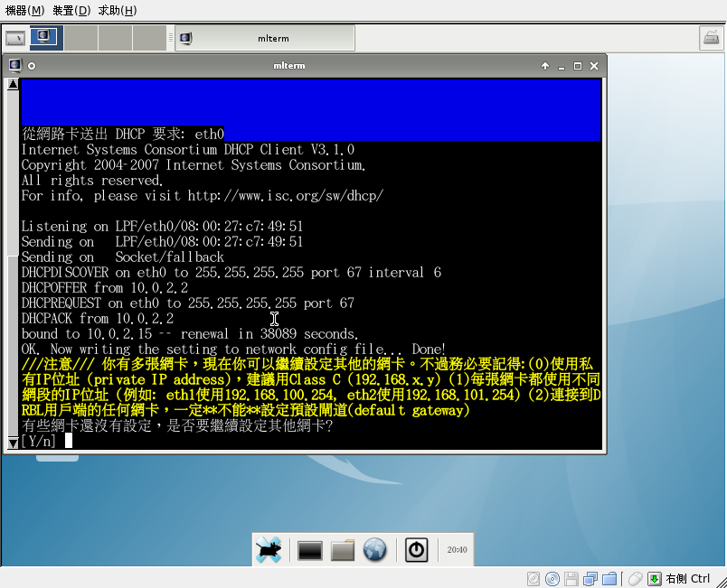Click mouse integration status bar icon
This screenshot has width=727, height=588.
636,579
